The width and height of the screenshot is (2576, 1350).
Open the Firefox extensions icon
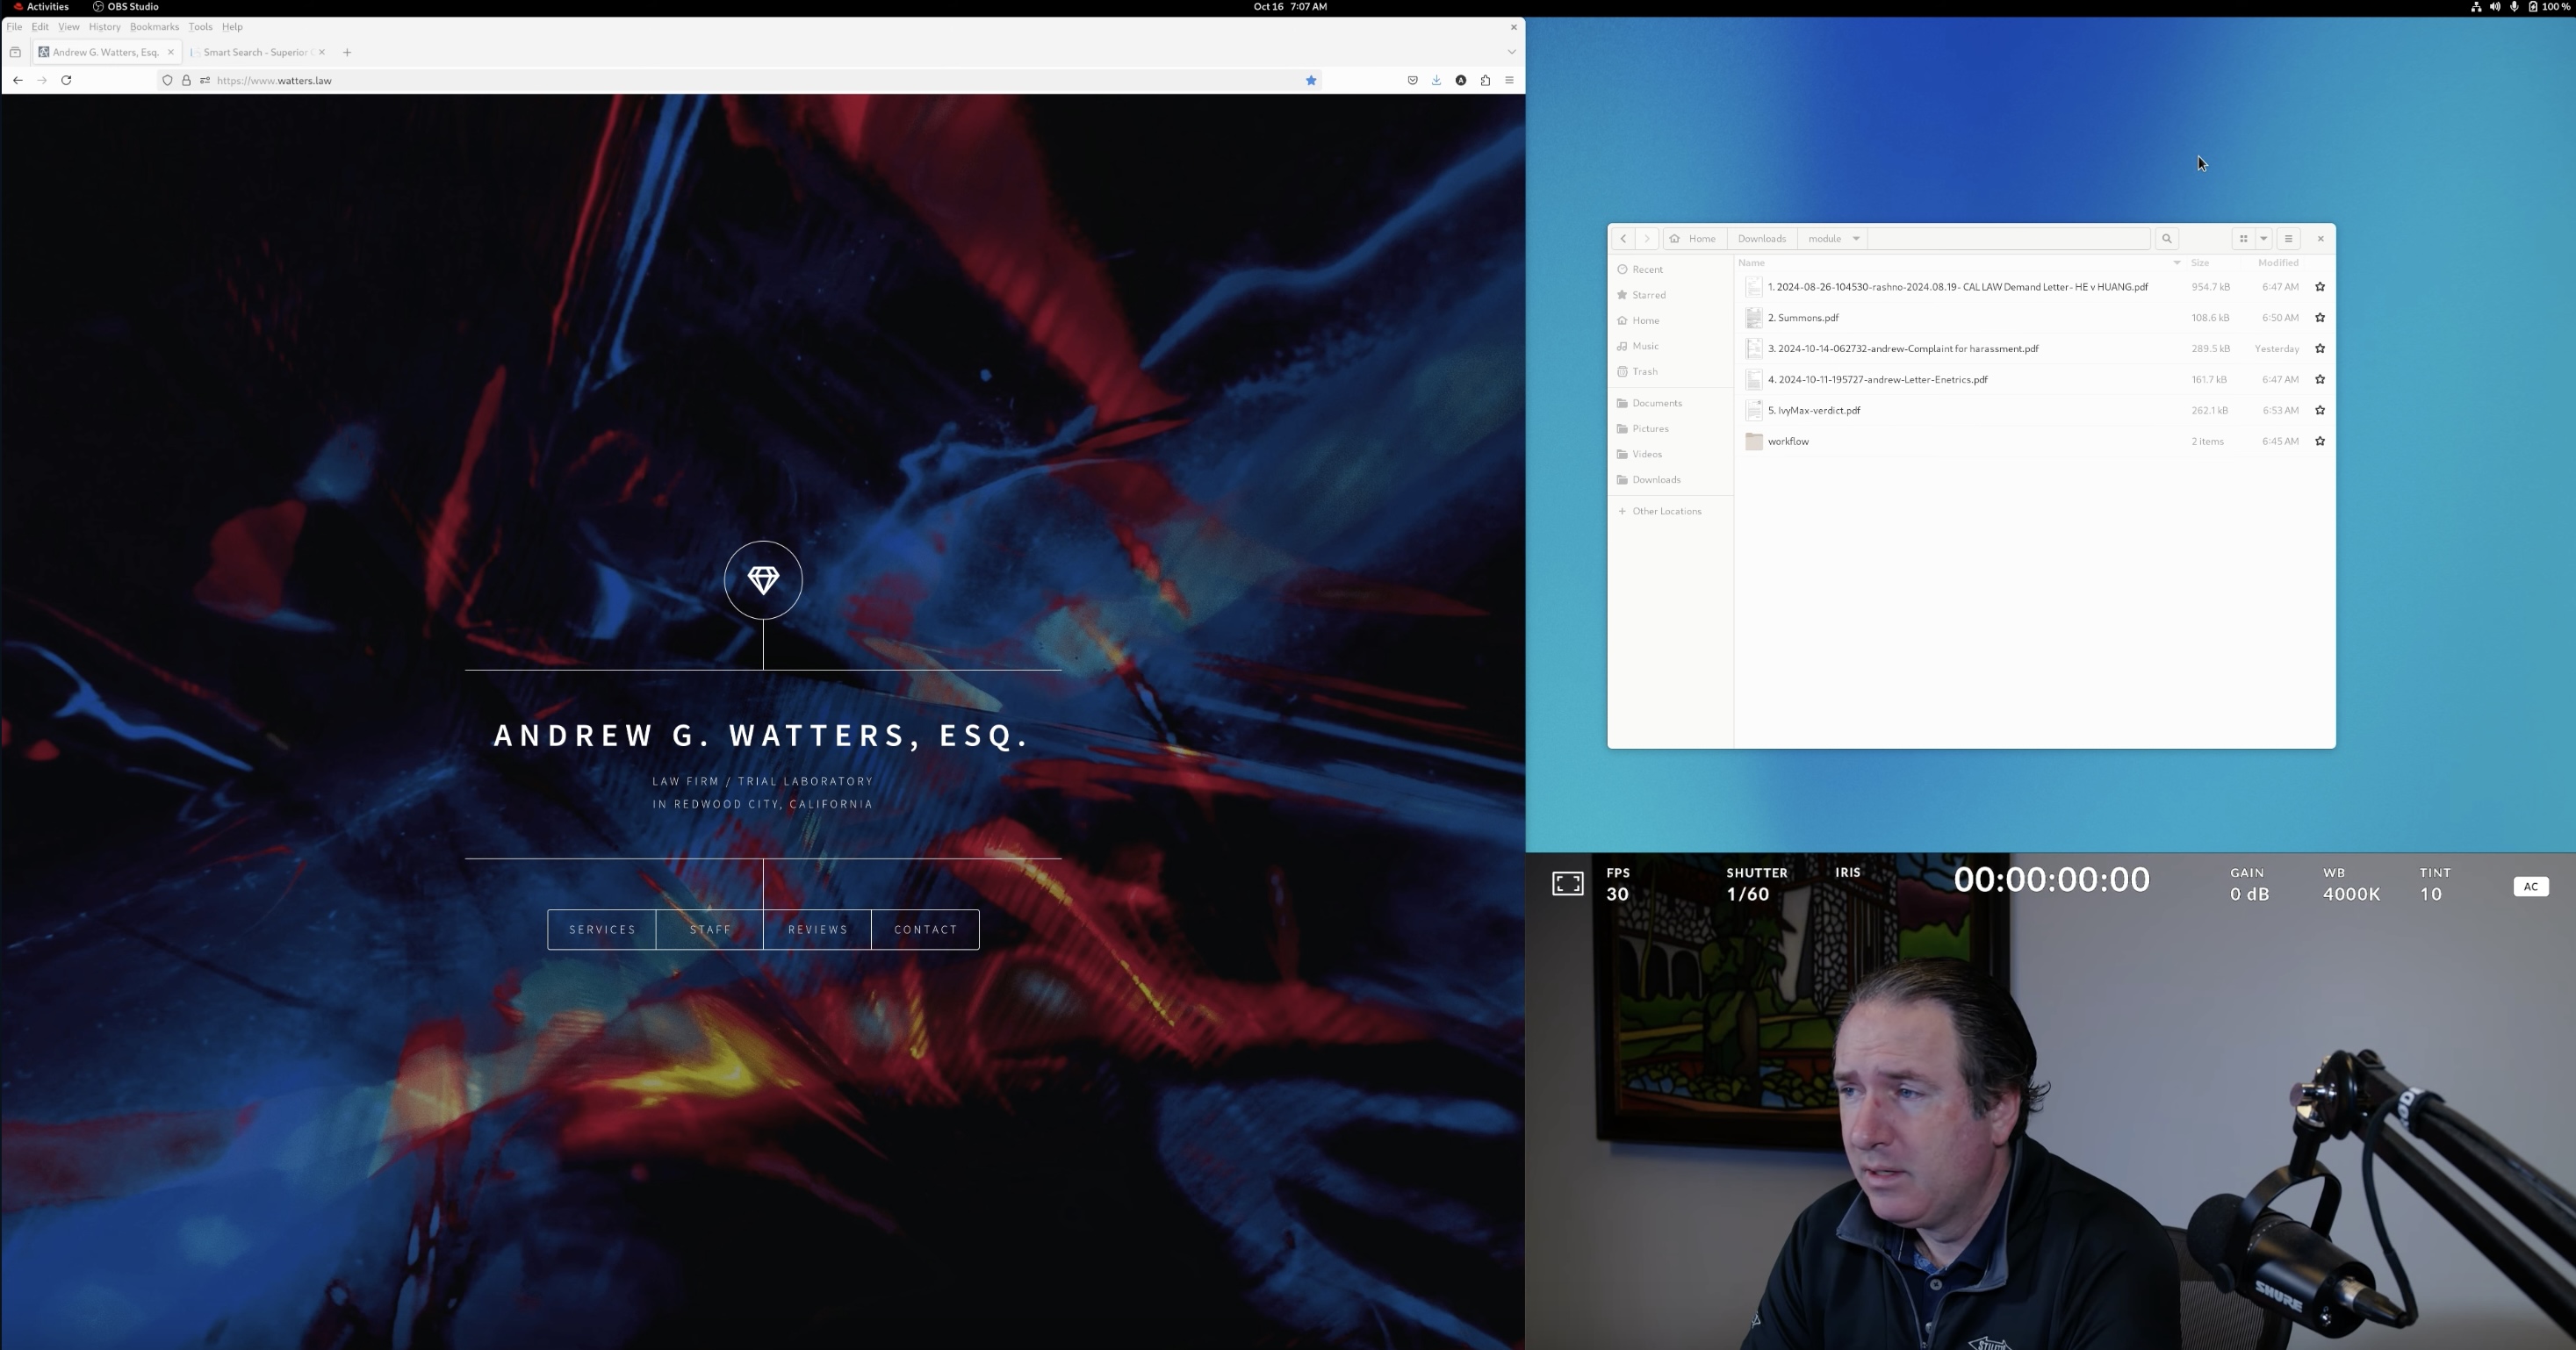1485,80
